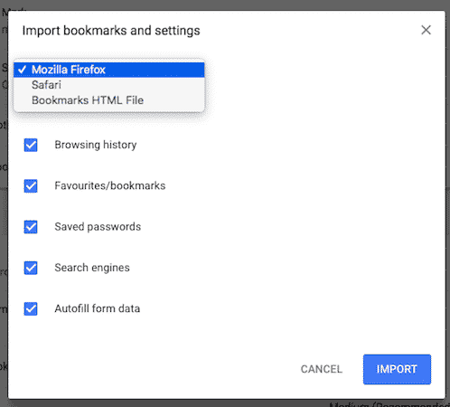450x407 pixels.
Task: Pick Bookmarks HTML File option
Action: (x=109, y=100)
